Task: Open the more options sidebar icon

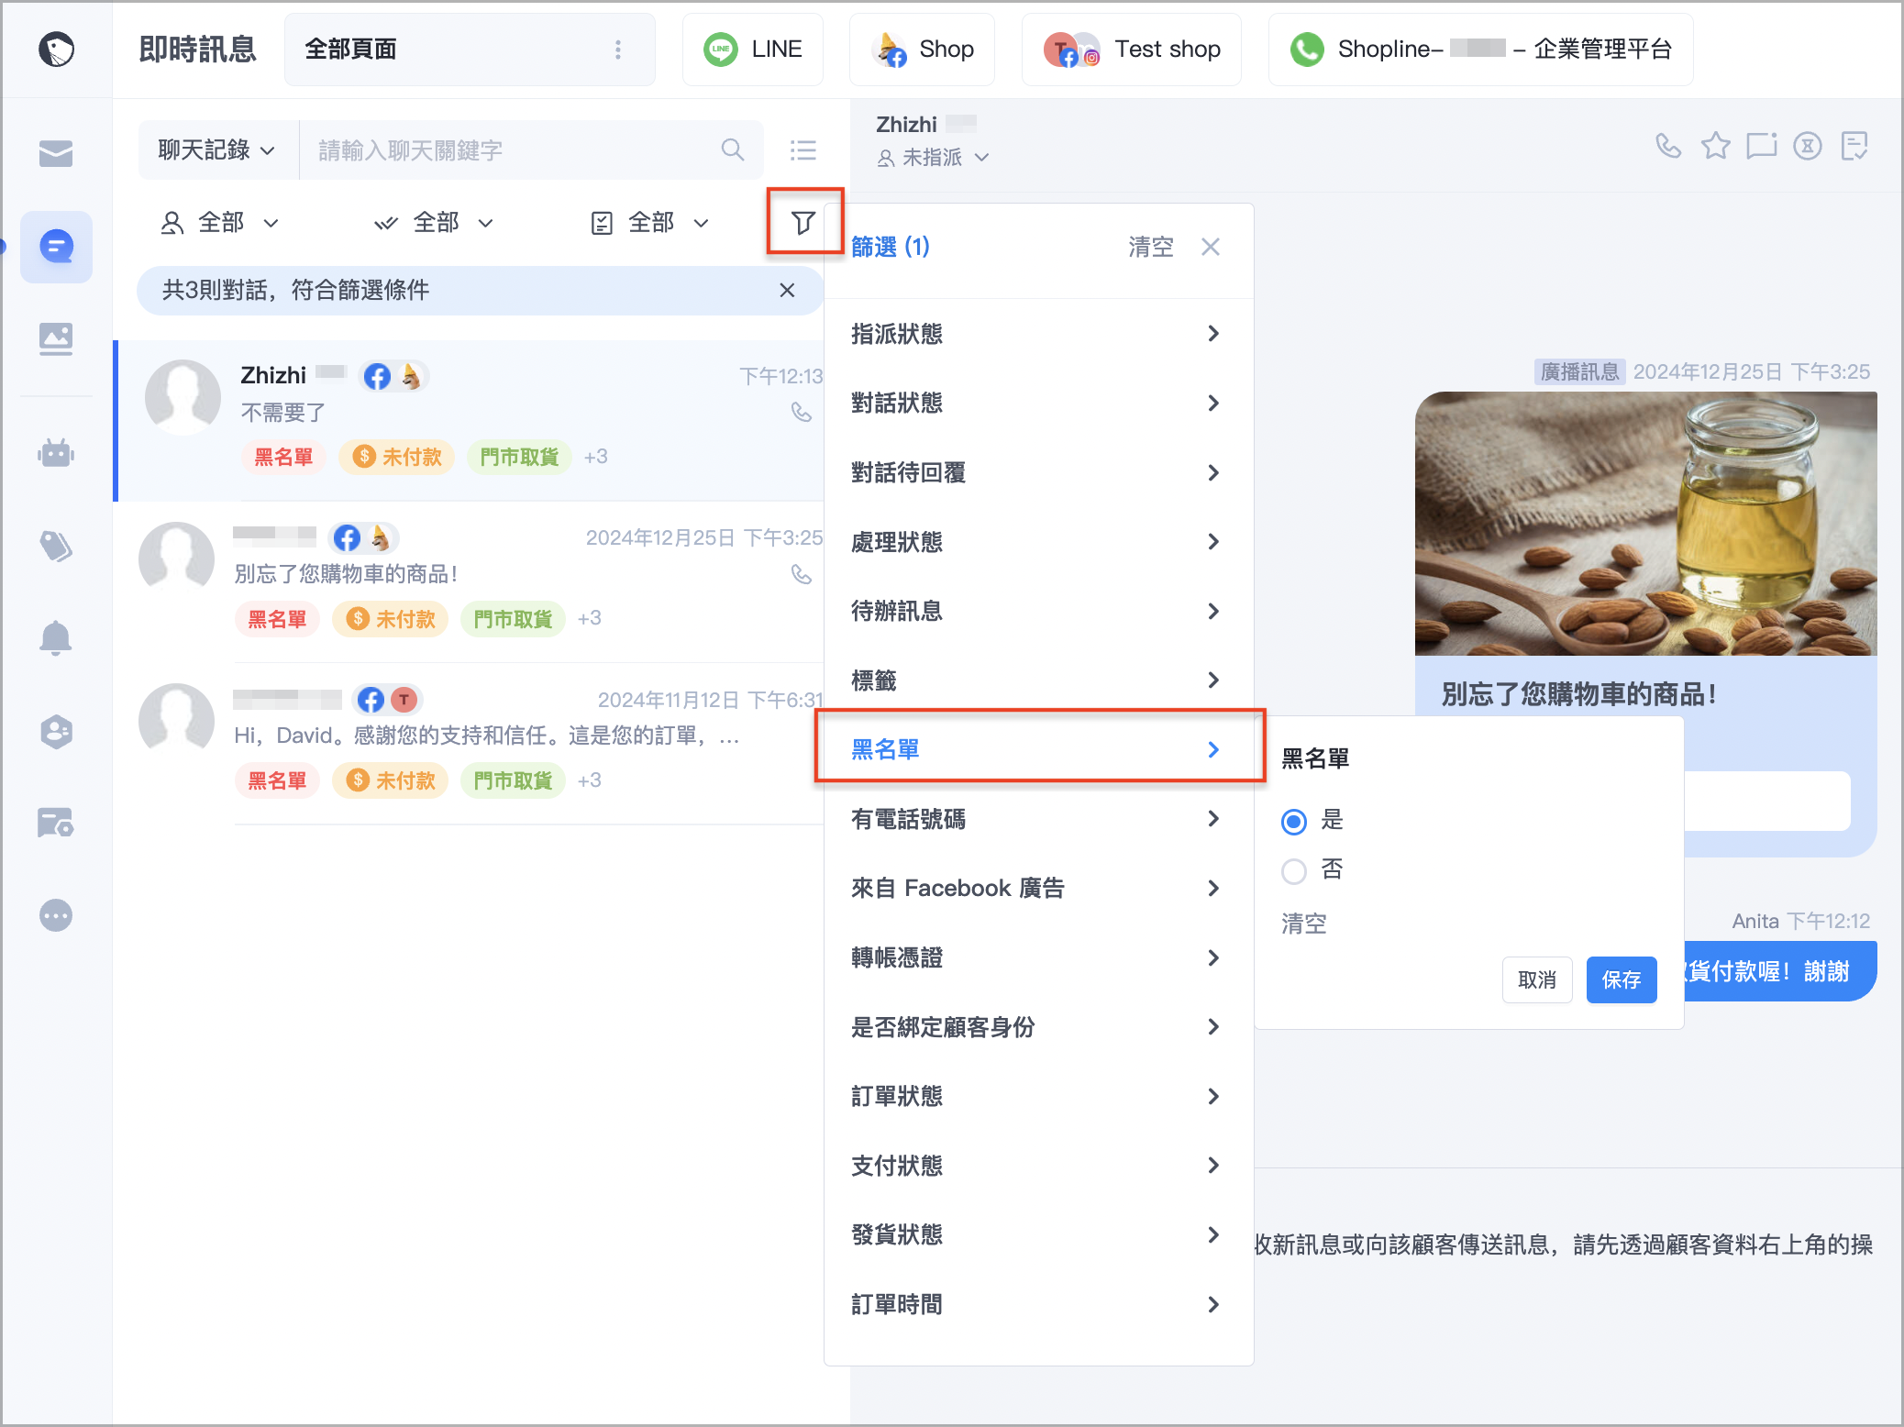Action: pos(56,915)
